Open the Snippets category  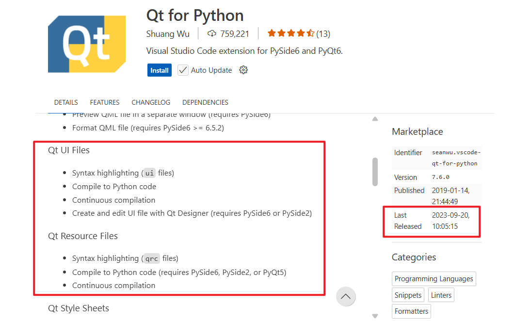pyautogui.click(x=408, y=295)
